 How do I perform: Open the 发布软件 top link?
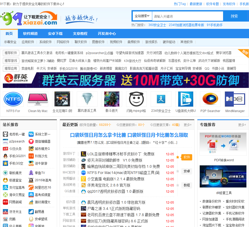229,4
